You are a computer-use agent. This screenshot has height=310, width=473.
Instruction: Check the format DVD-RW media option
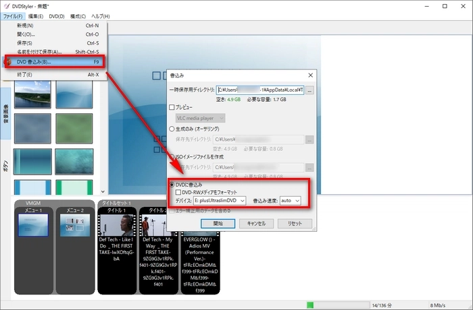tap(178, 192)
